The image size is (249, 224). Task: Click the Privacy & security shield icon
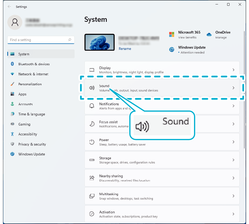12,144
